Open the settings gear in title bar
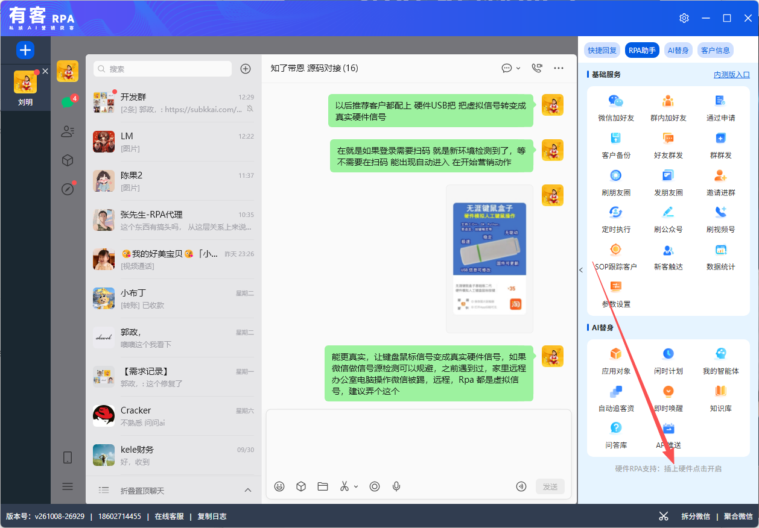Image resolution: width=759 pixels, height=528 pixels. 684,18
